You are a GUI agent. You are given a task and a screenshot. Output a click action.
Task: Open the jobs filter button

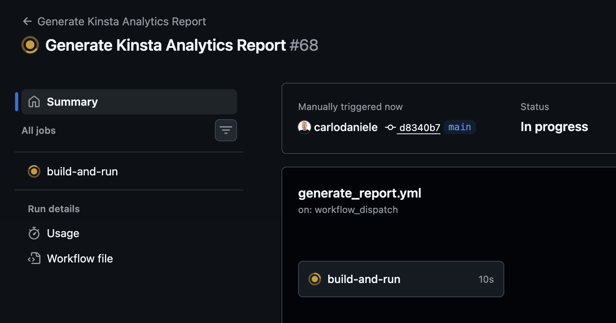pos(226,130)
